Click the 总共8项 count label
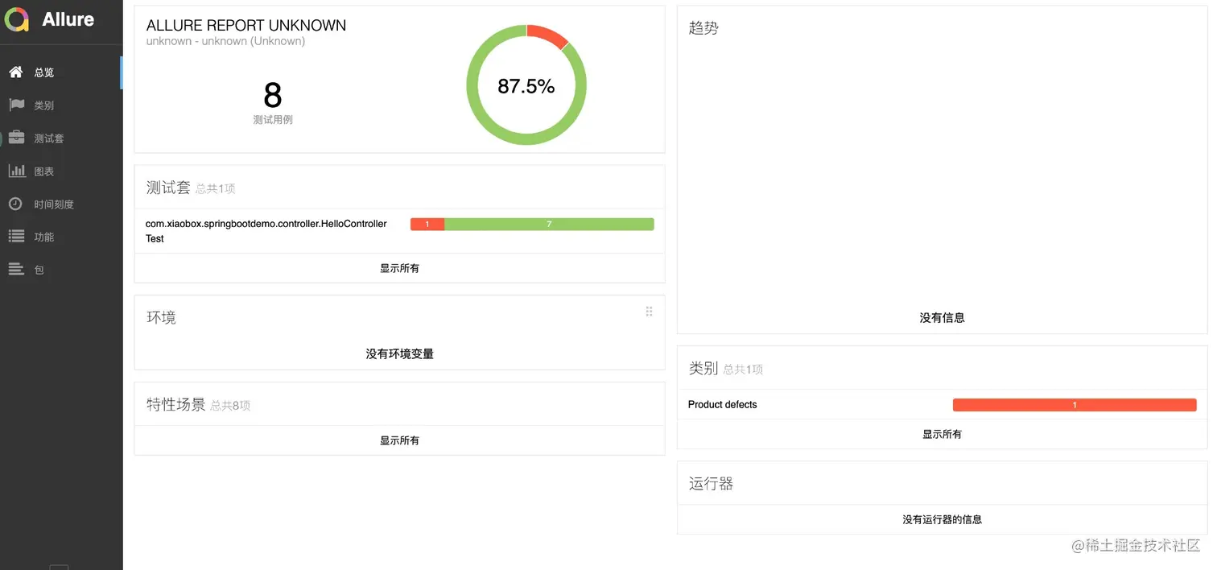Image resolution: width=1217 pixels, height=570 pixels. click(x=230, y=406)
